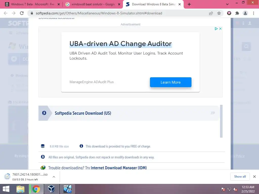The width and height of the screenshot is (259, 194).
Task: Click Show all downloads button
Action: coord(240,177)
